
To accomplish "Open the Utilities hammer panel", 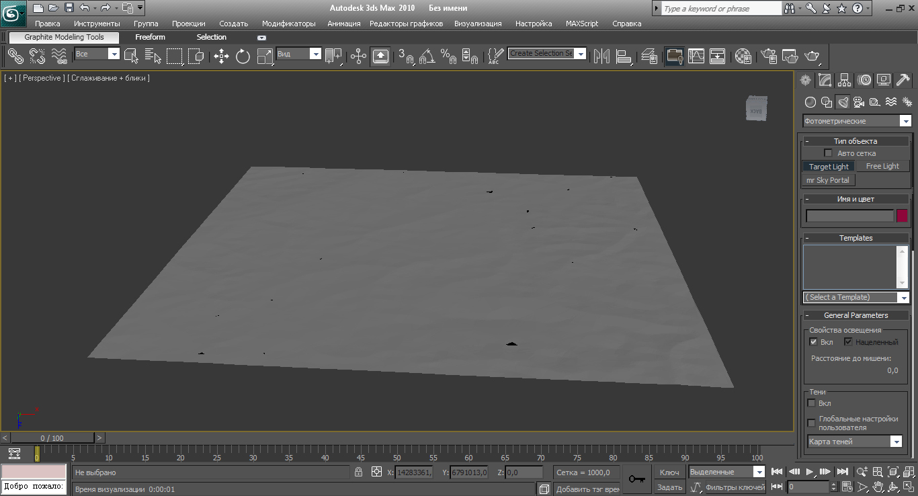I will point(904,81).
